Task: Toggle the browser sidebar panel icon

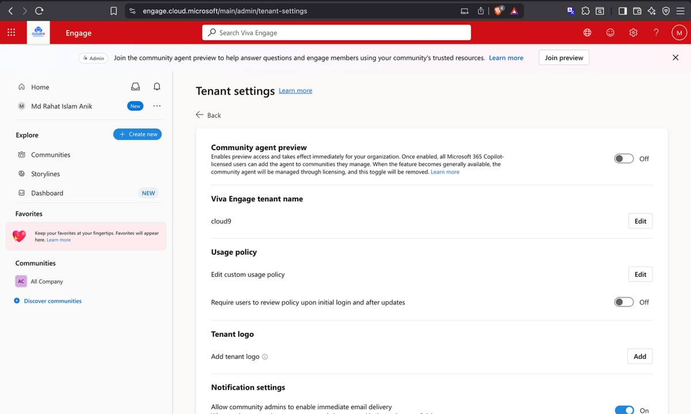Action: pos(622,10)
